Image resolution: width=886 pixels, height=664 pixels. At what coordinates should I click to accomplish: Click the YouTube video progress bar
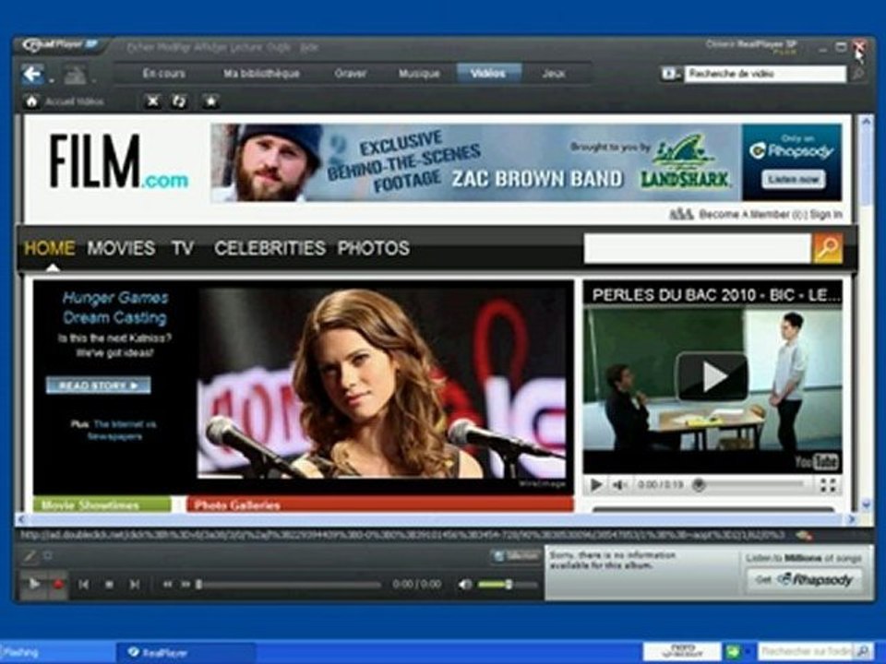click(750, 484)
